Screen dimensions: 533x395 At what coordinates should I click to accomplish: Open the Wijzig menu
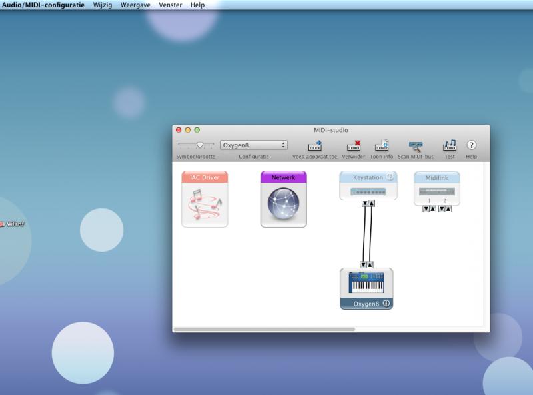click(x=103, y=5)
